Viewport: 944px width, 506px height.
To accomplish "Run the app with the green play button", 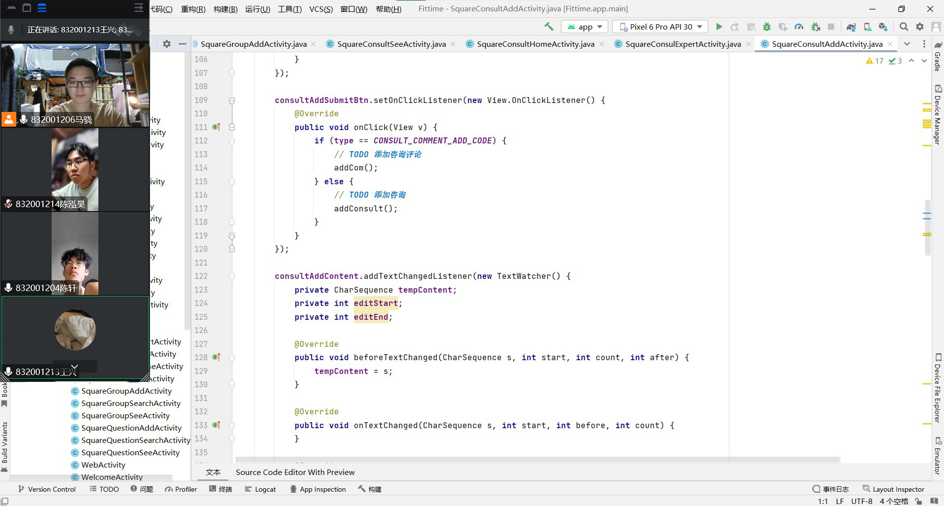I will [x=719, y=27].
